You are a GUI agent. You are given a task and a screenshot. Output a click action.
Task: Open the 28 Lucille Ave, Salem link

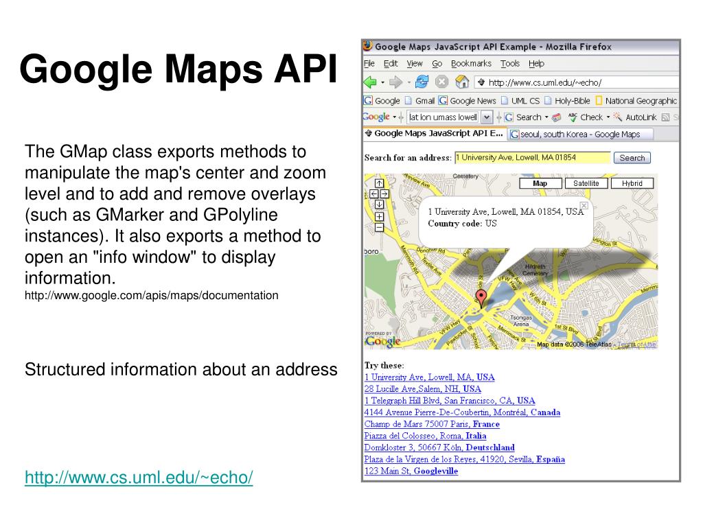(423, 389)
